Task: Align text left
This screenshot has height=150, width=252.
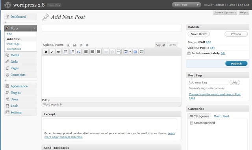Action: (x=86, y=52)
